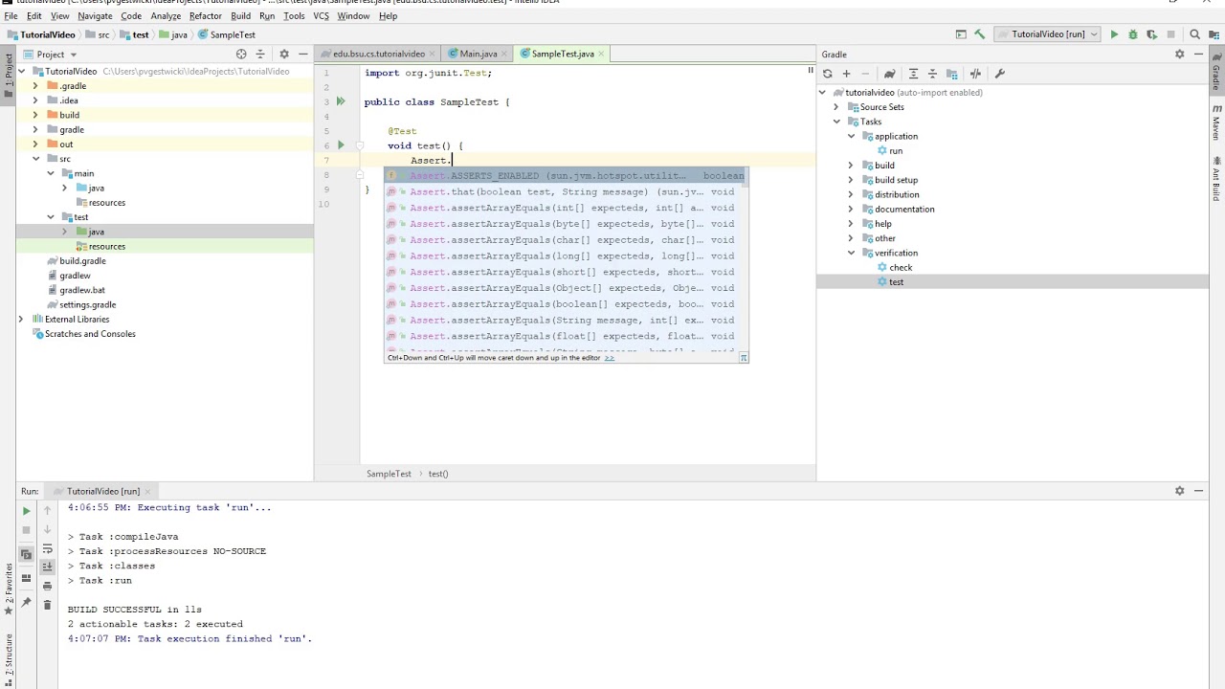Start debugging with the bug icon
This screenshot has width=1225, height=689.
(1133, 34)
